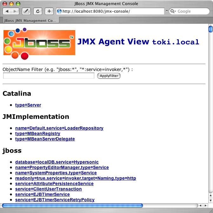
Task: Open service=EJBTimerServiceRetryPolicy link
Action: tap(55, 200)
